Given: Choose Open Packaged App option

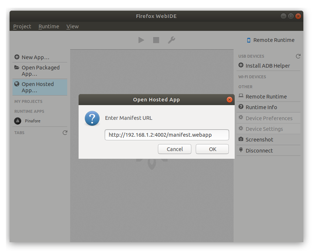Looking at the screenshot, I should pyautogui.click(x=40, y=71).
